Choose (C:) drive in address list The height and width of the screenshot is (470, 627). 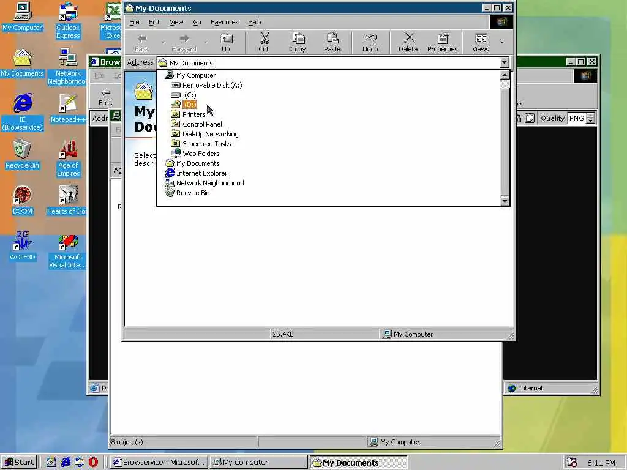(x=190, y=95)
